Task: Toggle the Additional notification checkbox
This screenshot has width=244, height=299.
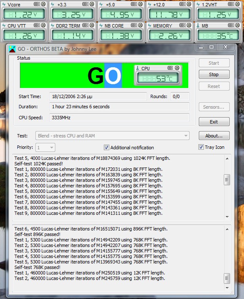Action: (106, 148)
